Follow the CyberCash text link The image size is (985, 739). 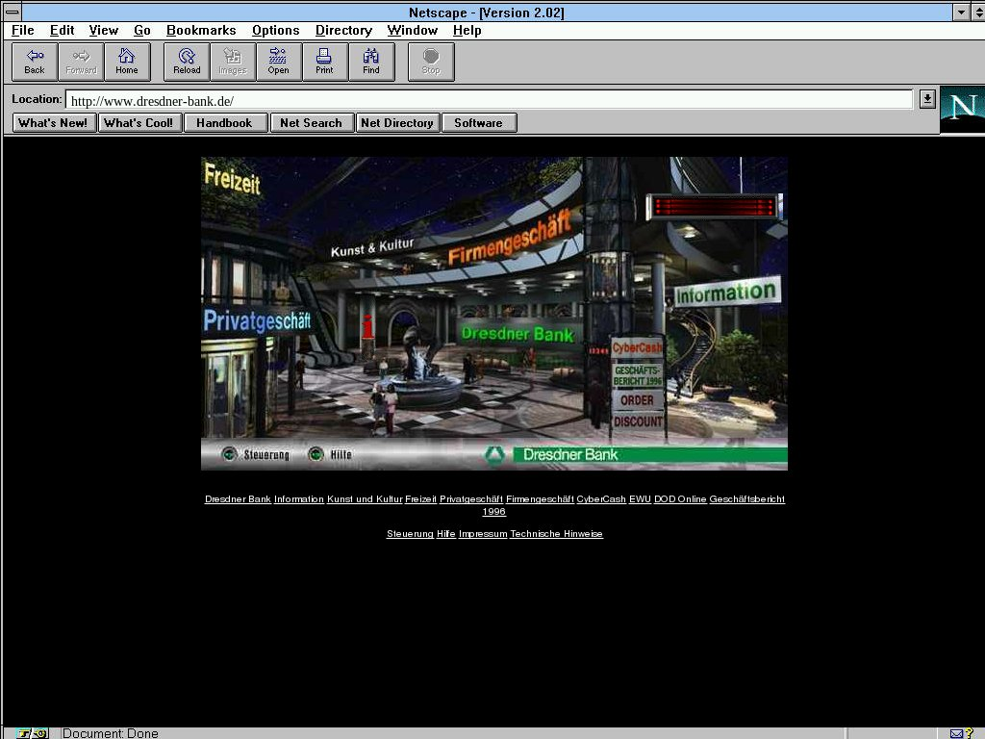(601, 499)
